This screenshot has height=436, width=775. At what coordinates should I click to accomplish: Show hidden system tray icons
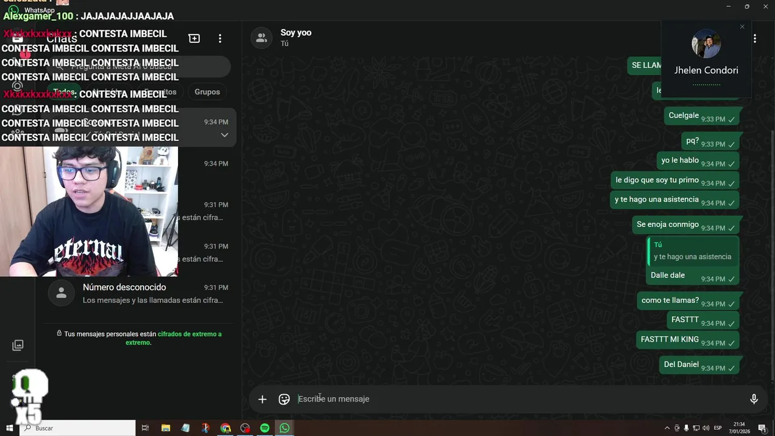[667, 428]
